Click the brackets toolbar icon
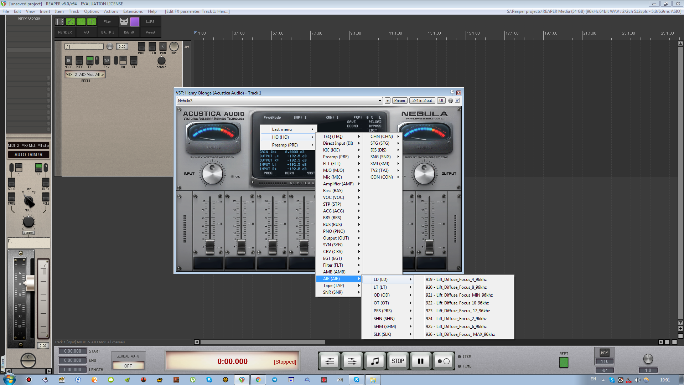Screen dimensions: 684x385 click(59, 22)
